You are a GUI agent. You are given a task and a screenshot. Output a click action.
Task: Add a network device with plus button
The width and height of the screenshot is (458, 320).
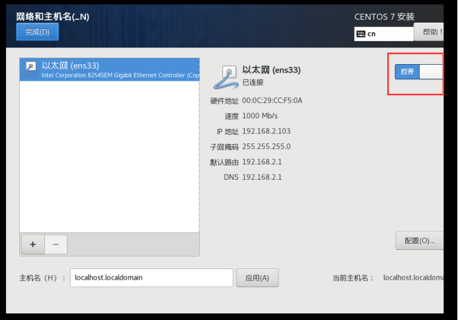33,244
